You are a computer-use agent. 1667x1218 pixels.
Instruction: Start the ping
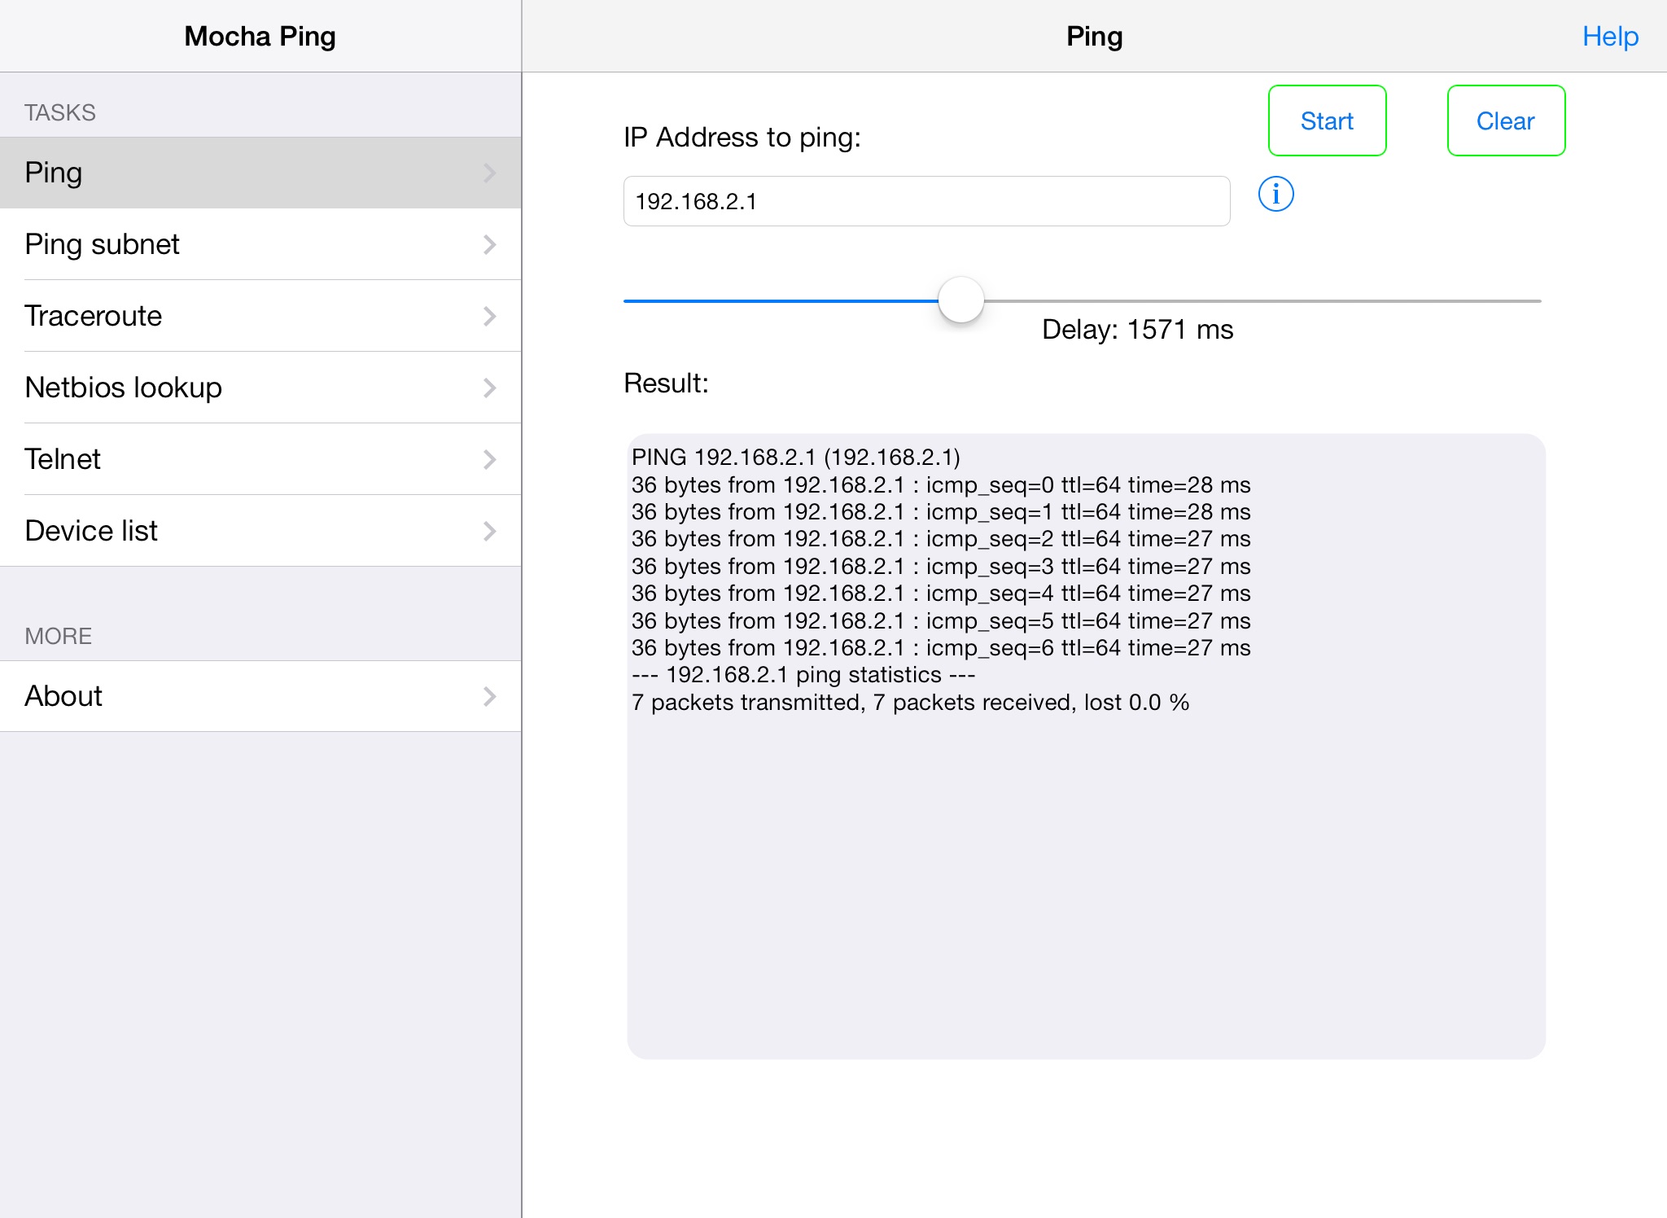pyautogui.click(x=1327, y=120)
